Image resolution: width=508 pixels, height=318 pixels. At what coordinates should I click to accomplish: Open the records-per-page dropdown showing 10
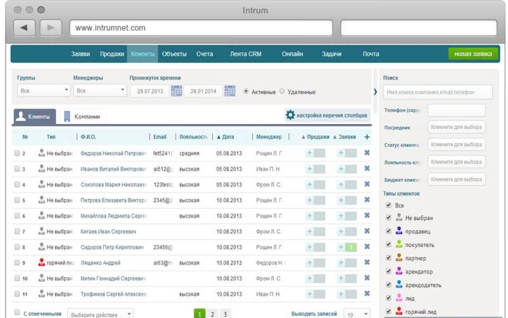tap(357, 314)
